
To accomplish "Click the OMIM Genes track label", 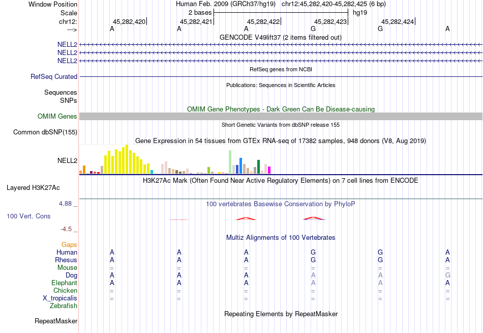I will [57, 117].
